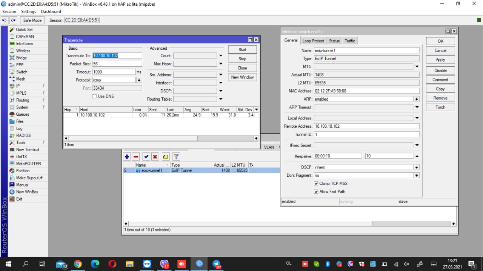
Task: Open Wireless settings
Action: coord(23,51)
